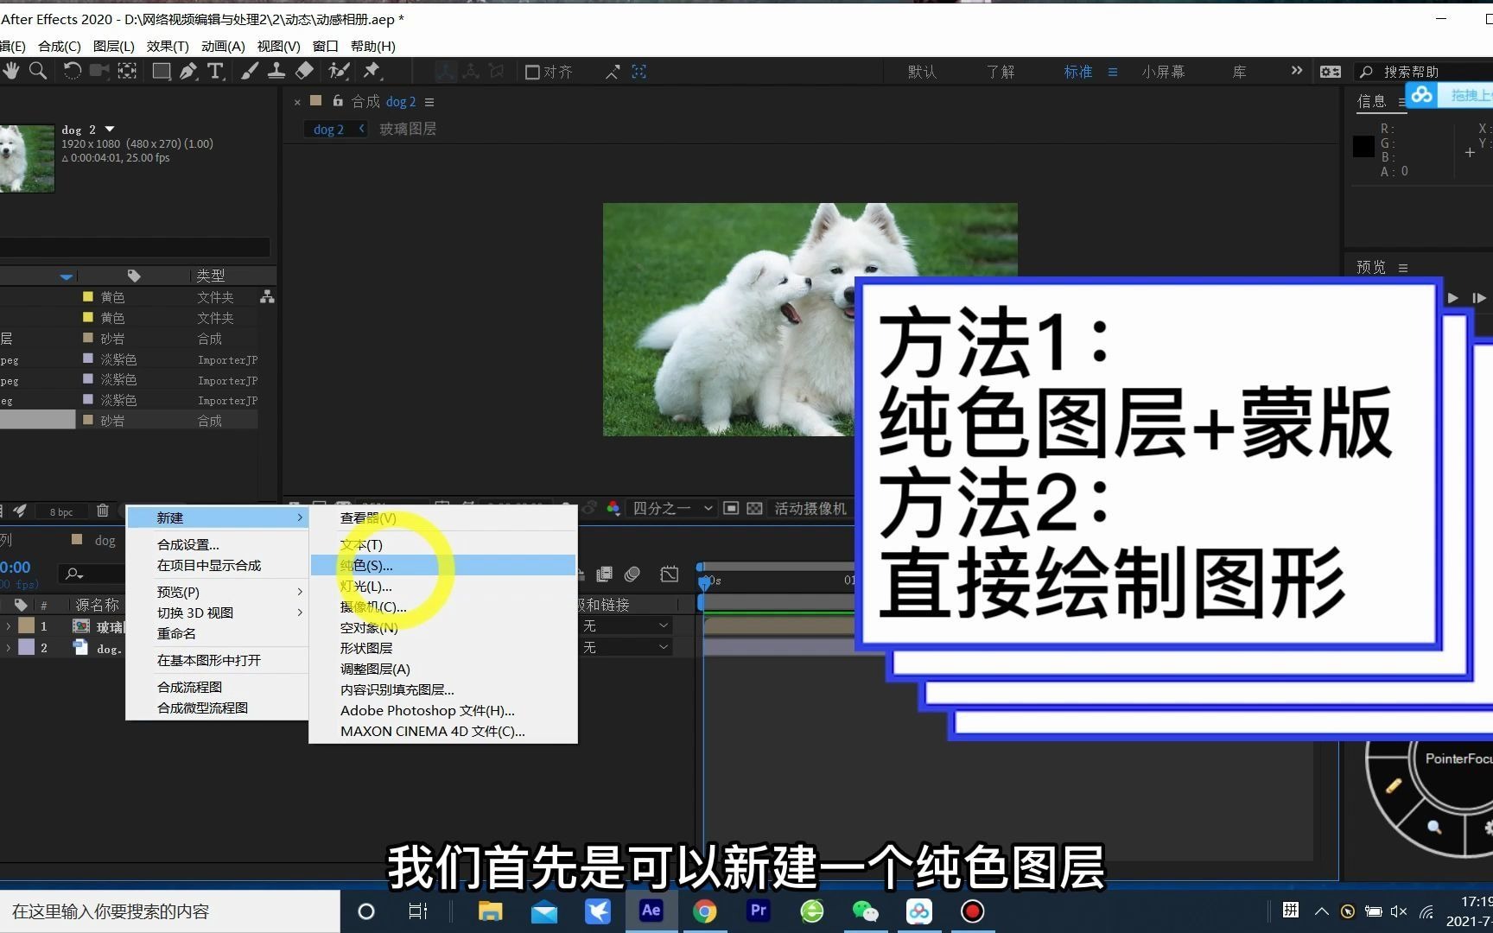Enable the 对齐 snapping checkbox
Image resolution: width=1493 pixels, height=933 pixels.
point(532,72)
